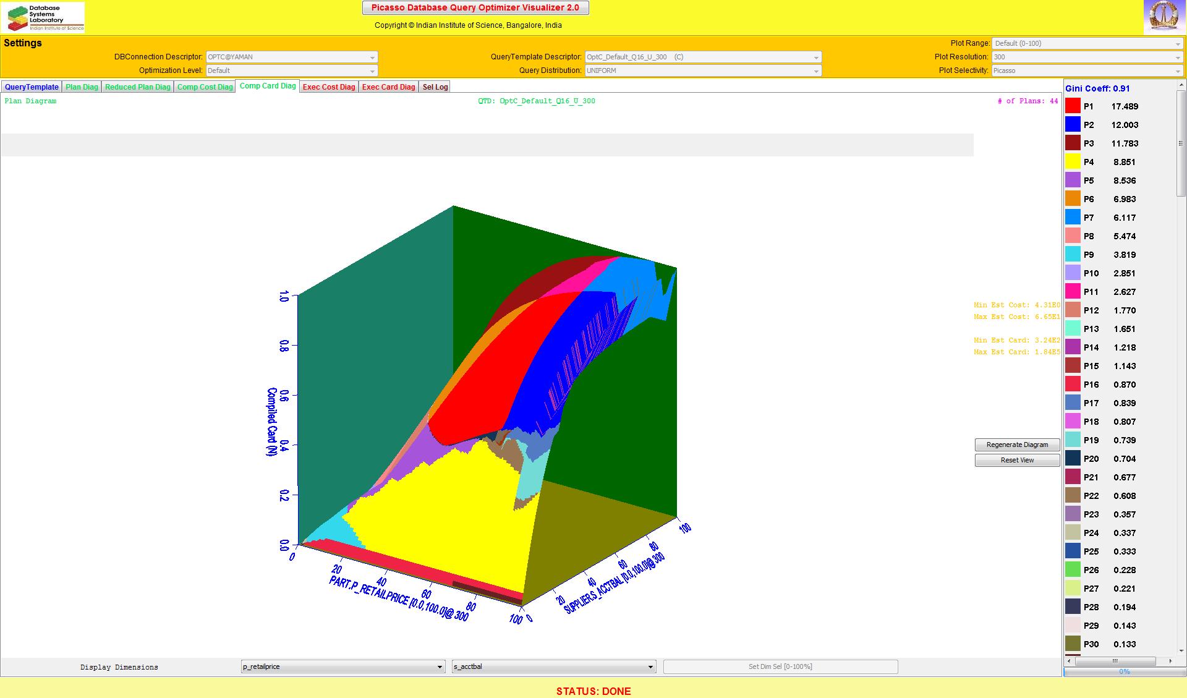Open the Exec Cost Diag tab
Viewport: 1187px width, 698px height.
[x=329, y=87]
